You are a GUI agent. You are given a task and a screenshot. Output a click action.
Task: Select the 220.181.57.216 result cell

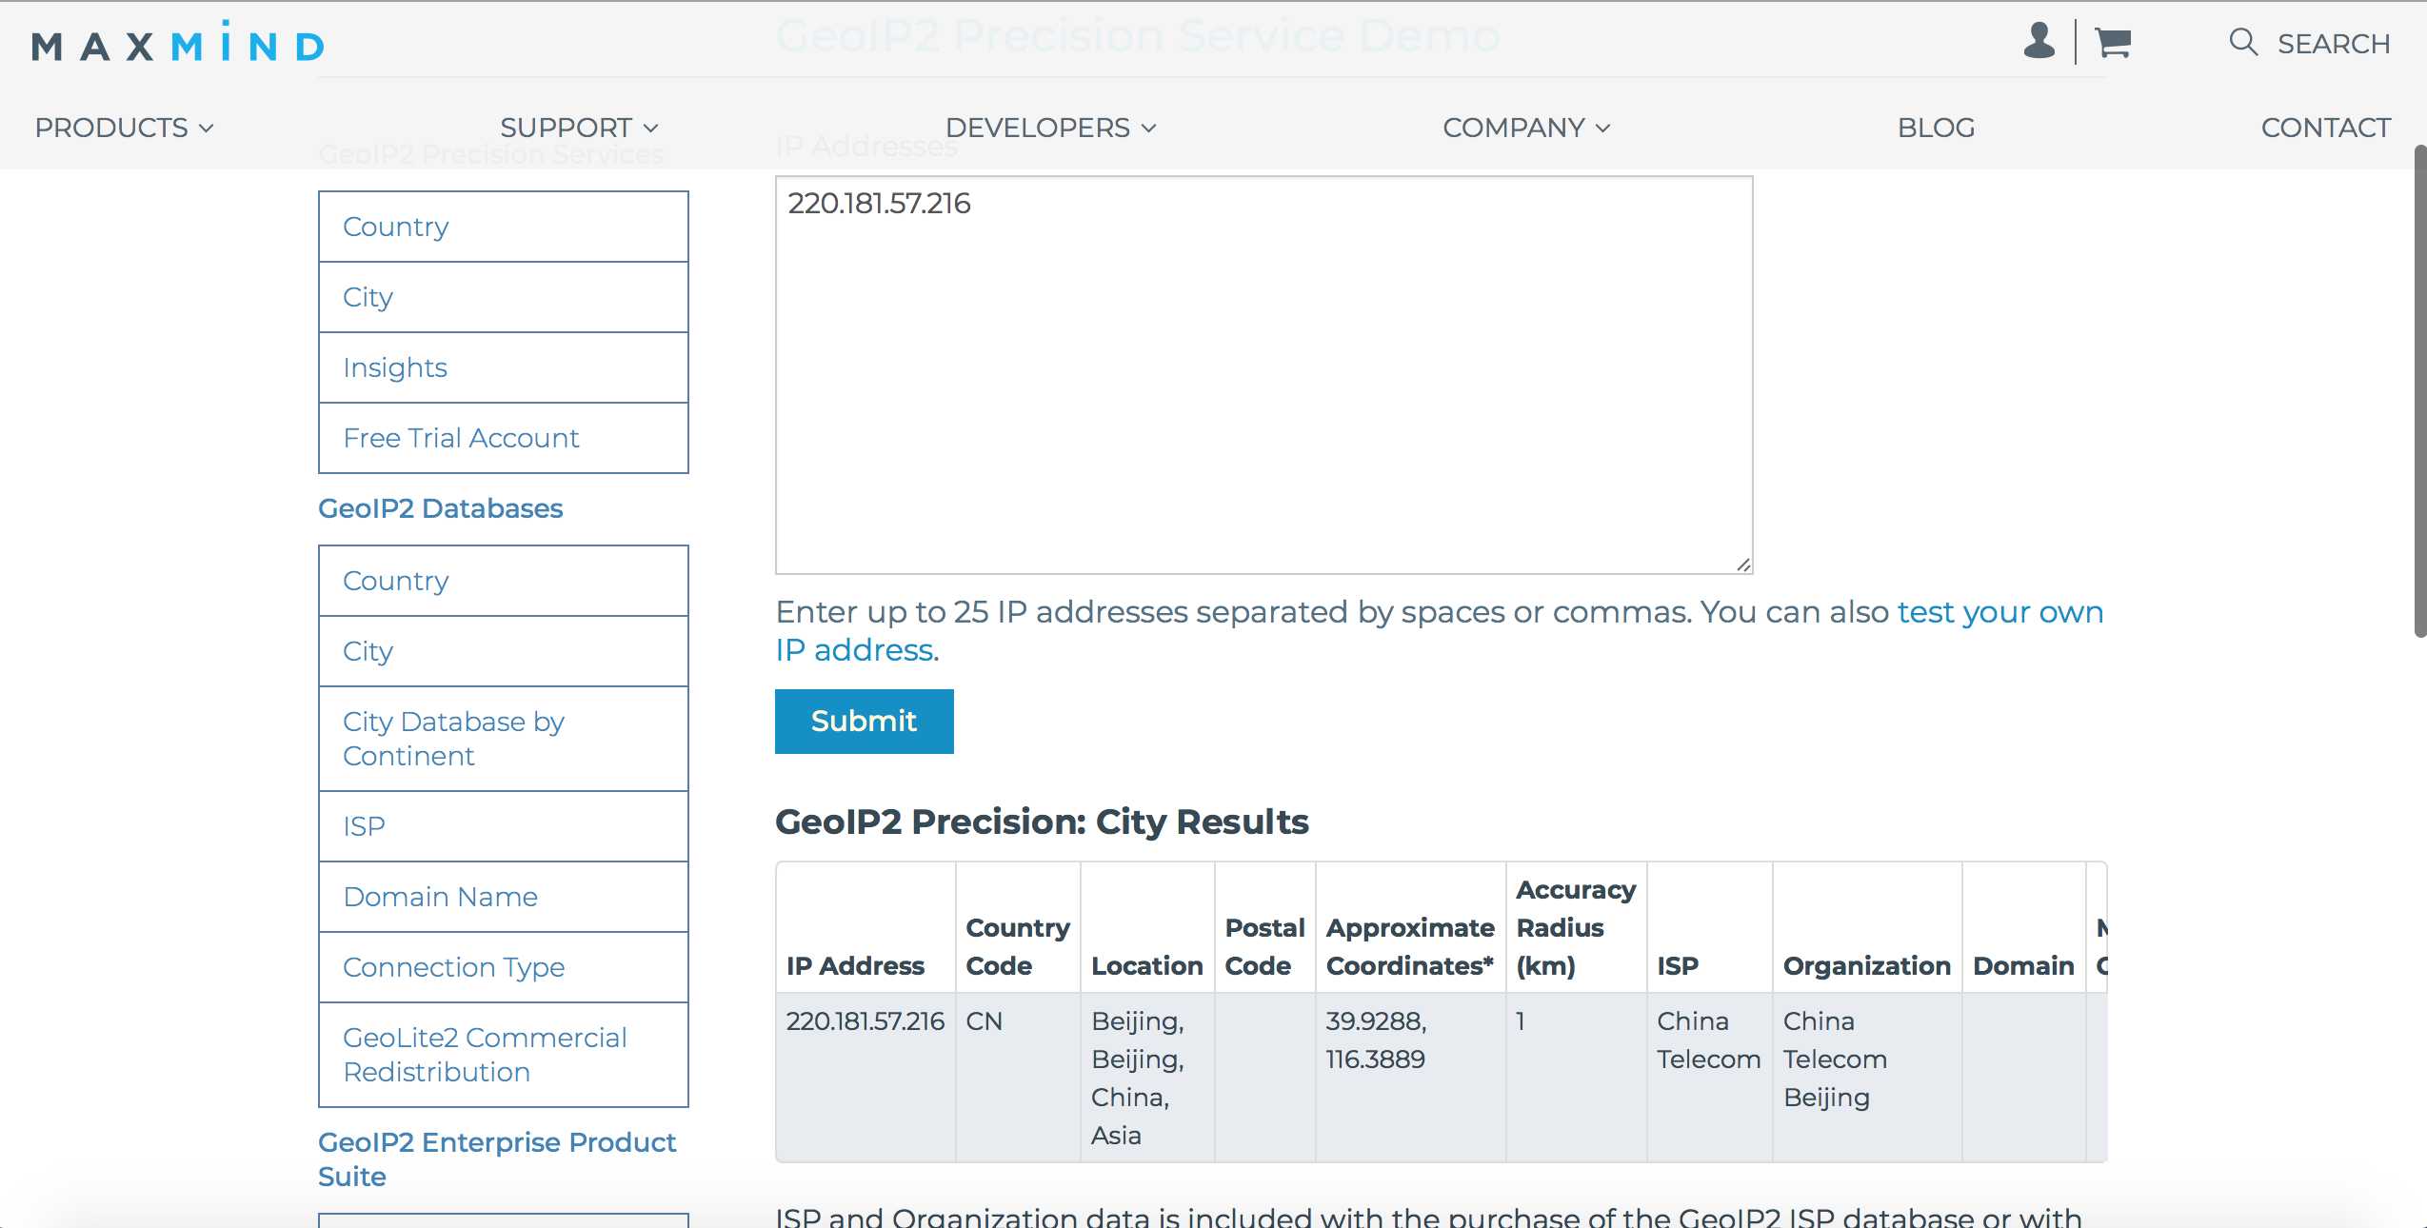pos(865,1078)
